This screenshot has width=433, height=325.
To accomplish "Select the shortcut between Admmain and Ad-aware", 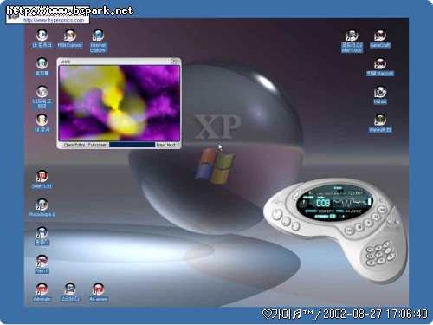I will 70,292.
